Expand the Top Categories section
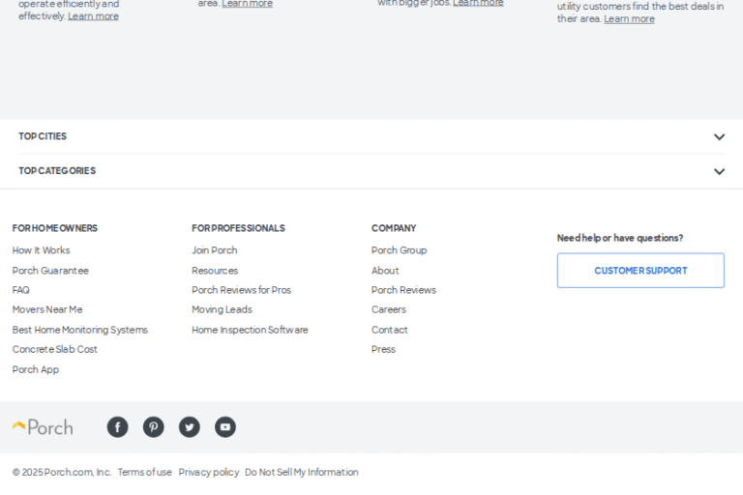 point(718,171)
